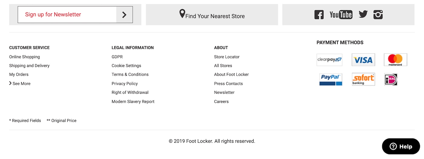Click the PayPal payment logo
Viewport: 424px width, 159px height.
point(331,79)
